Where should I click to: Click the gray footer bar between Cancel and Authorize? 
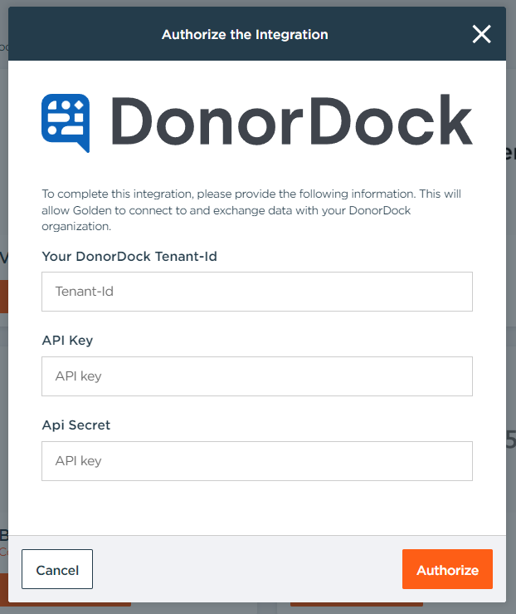(x=249, y=569)
